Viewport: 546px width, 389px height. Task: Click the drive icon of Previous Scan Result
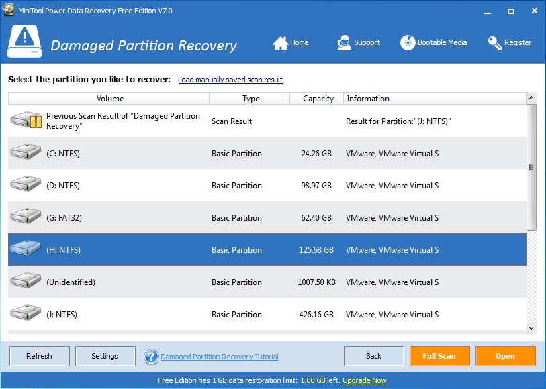[x=26, y=120]
